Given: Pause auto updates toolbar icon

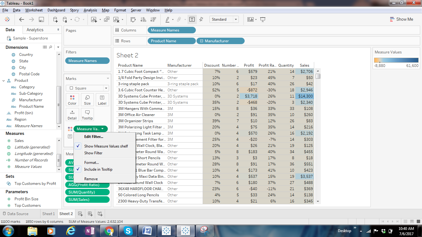Looking at the screenshot, I should point(65,19).
